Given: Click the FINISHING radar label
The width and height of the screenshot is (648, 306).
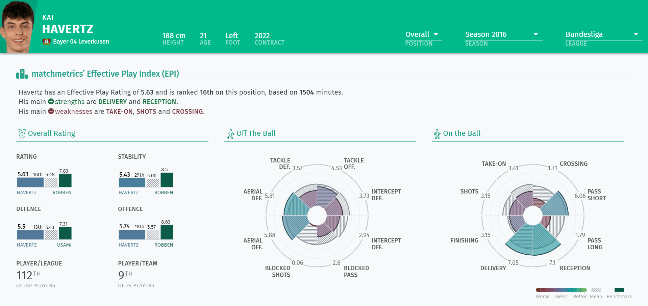Looking at the screenshot, I should tap(465, 240).
